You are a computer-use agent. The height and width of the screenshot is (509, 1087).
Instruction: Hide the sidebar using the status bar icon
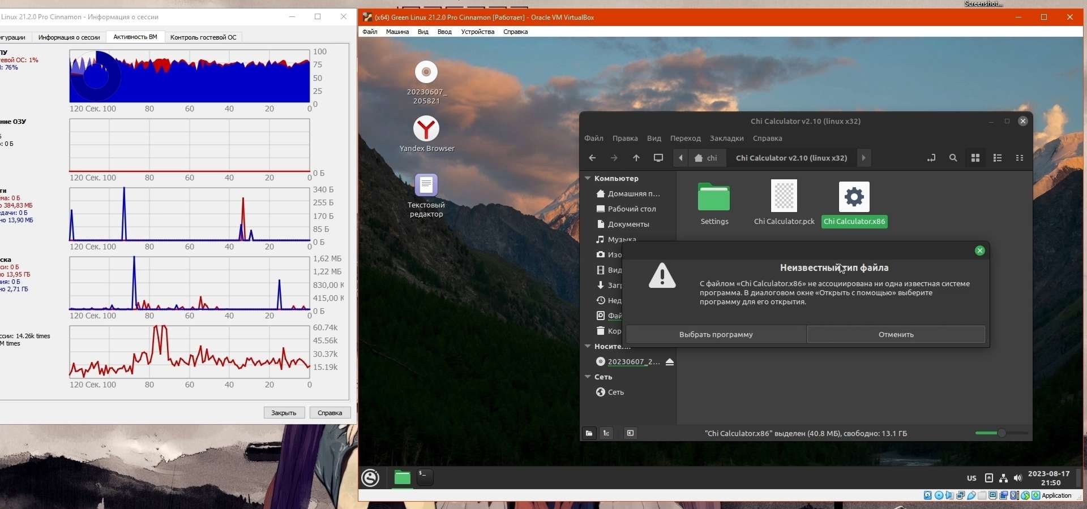click(x=631, y=433)
